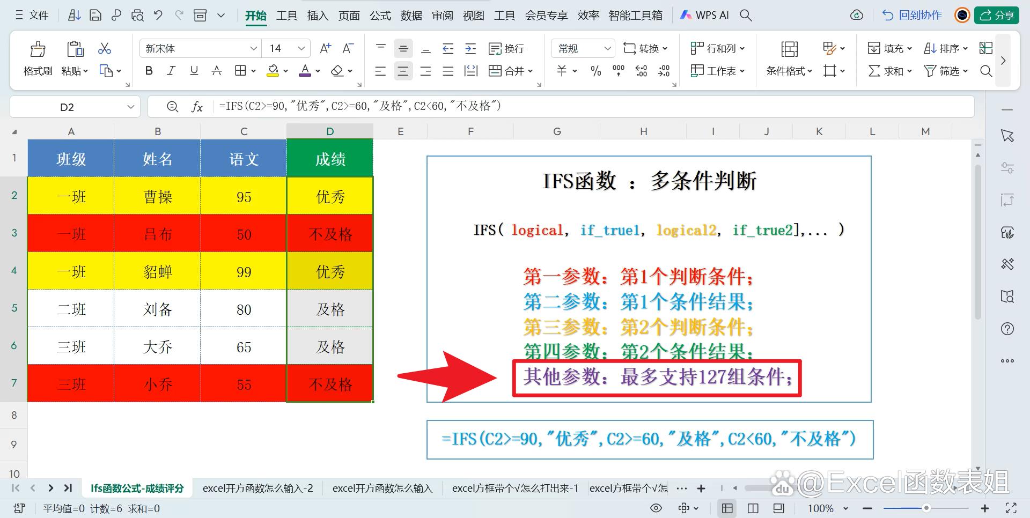Open the 文件 (File) menu
The image size is (1030, 518).
tap(32, 15)
